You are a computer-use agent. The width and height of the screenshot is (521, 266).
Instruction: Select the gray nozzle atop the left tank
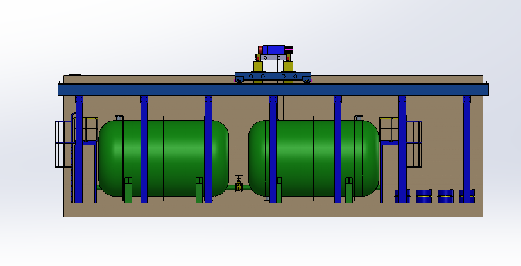point(119,118)
